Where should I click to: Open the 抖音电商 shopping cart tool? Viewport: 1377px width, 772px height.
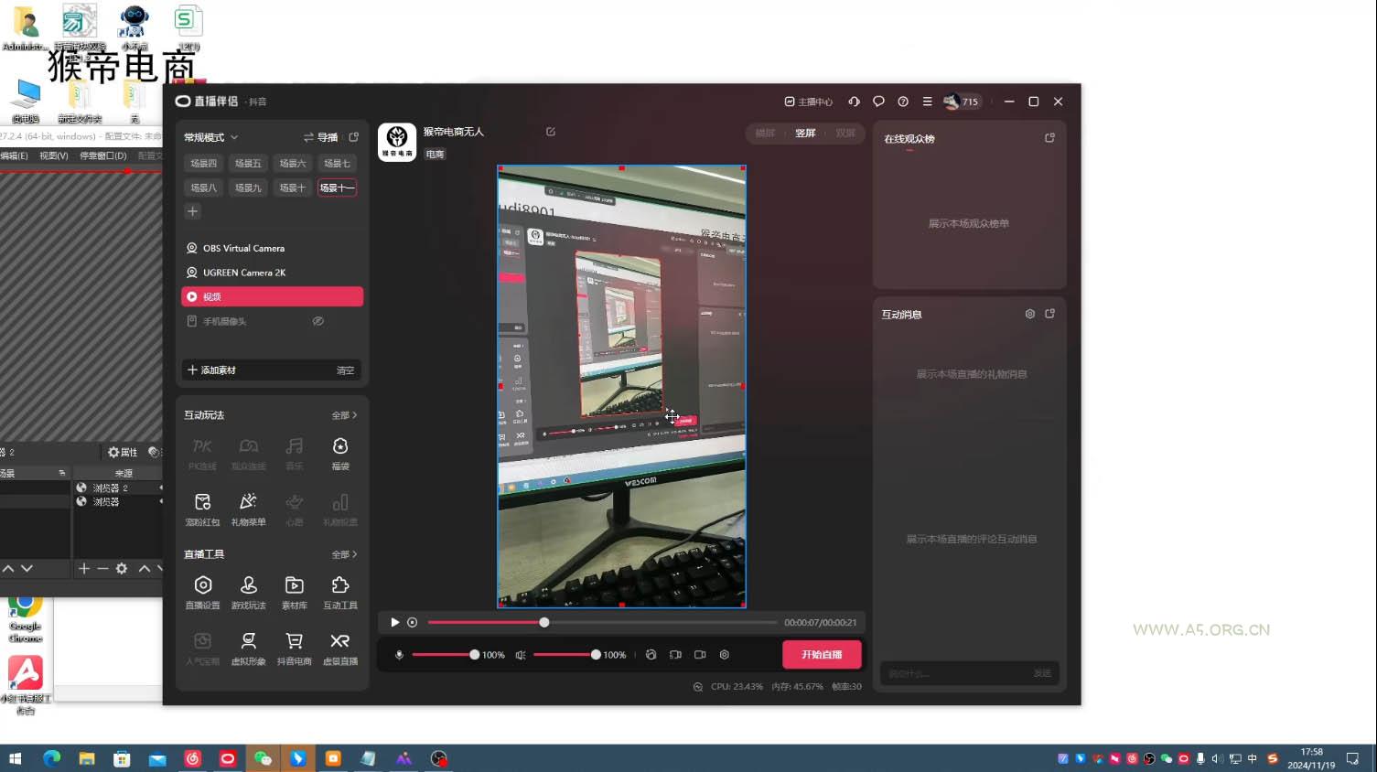point(294,647)
